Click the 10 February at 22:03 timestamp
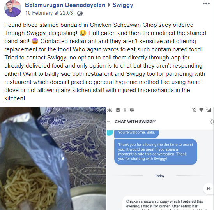Image resolution: width=214 pixels, height=210 pixels. tap(49, 13)
